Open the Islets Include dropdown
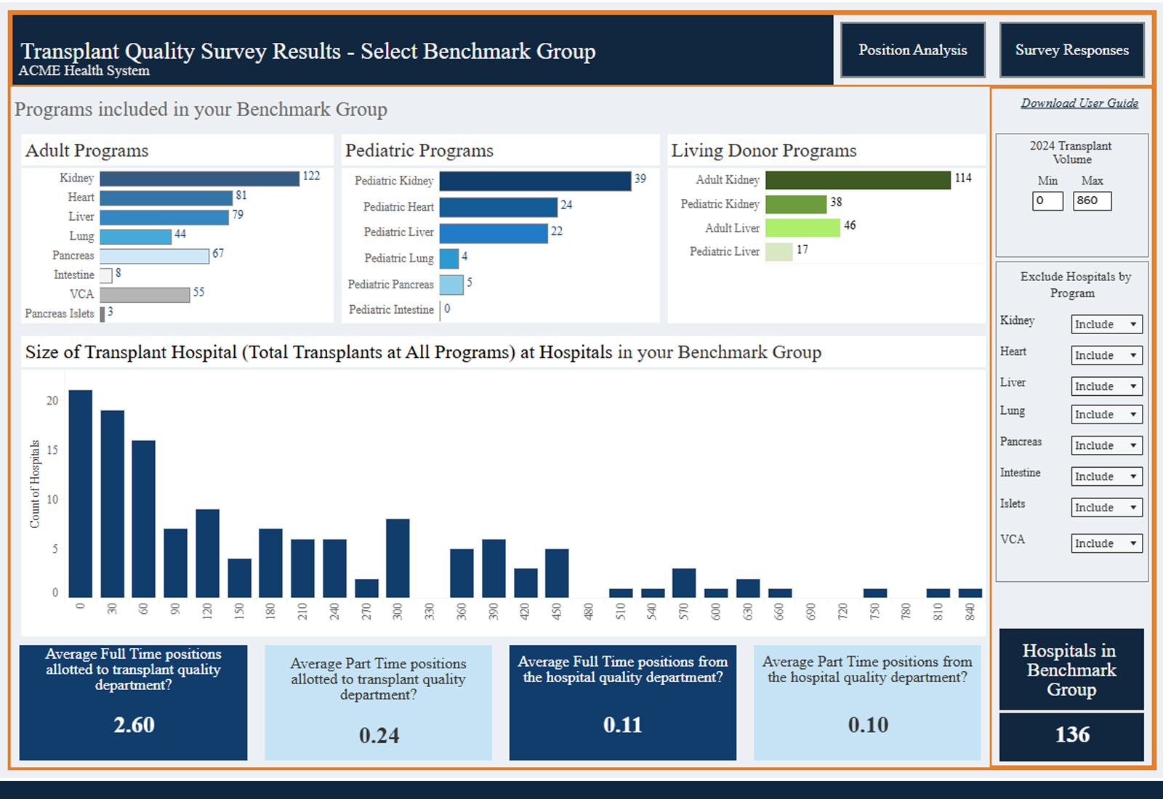 1107,508
